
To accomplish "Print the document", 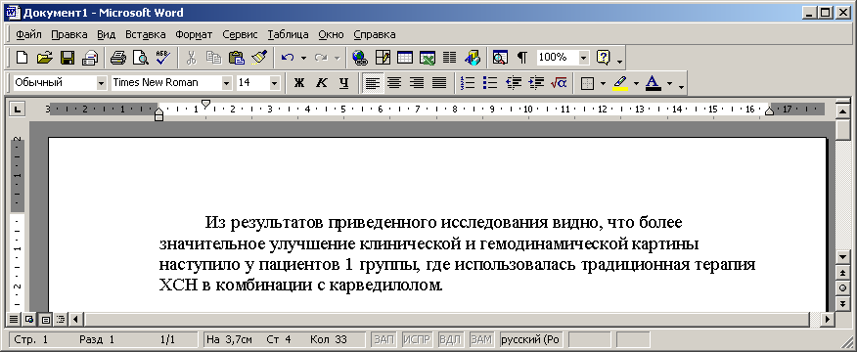I will 118,58.
